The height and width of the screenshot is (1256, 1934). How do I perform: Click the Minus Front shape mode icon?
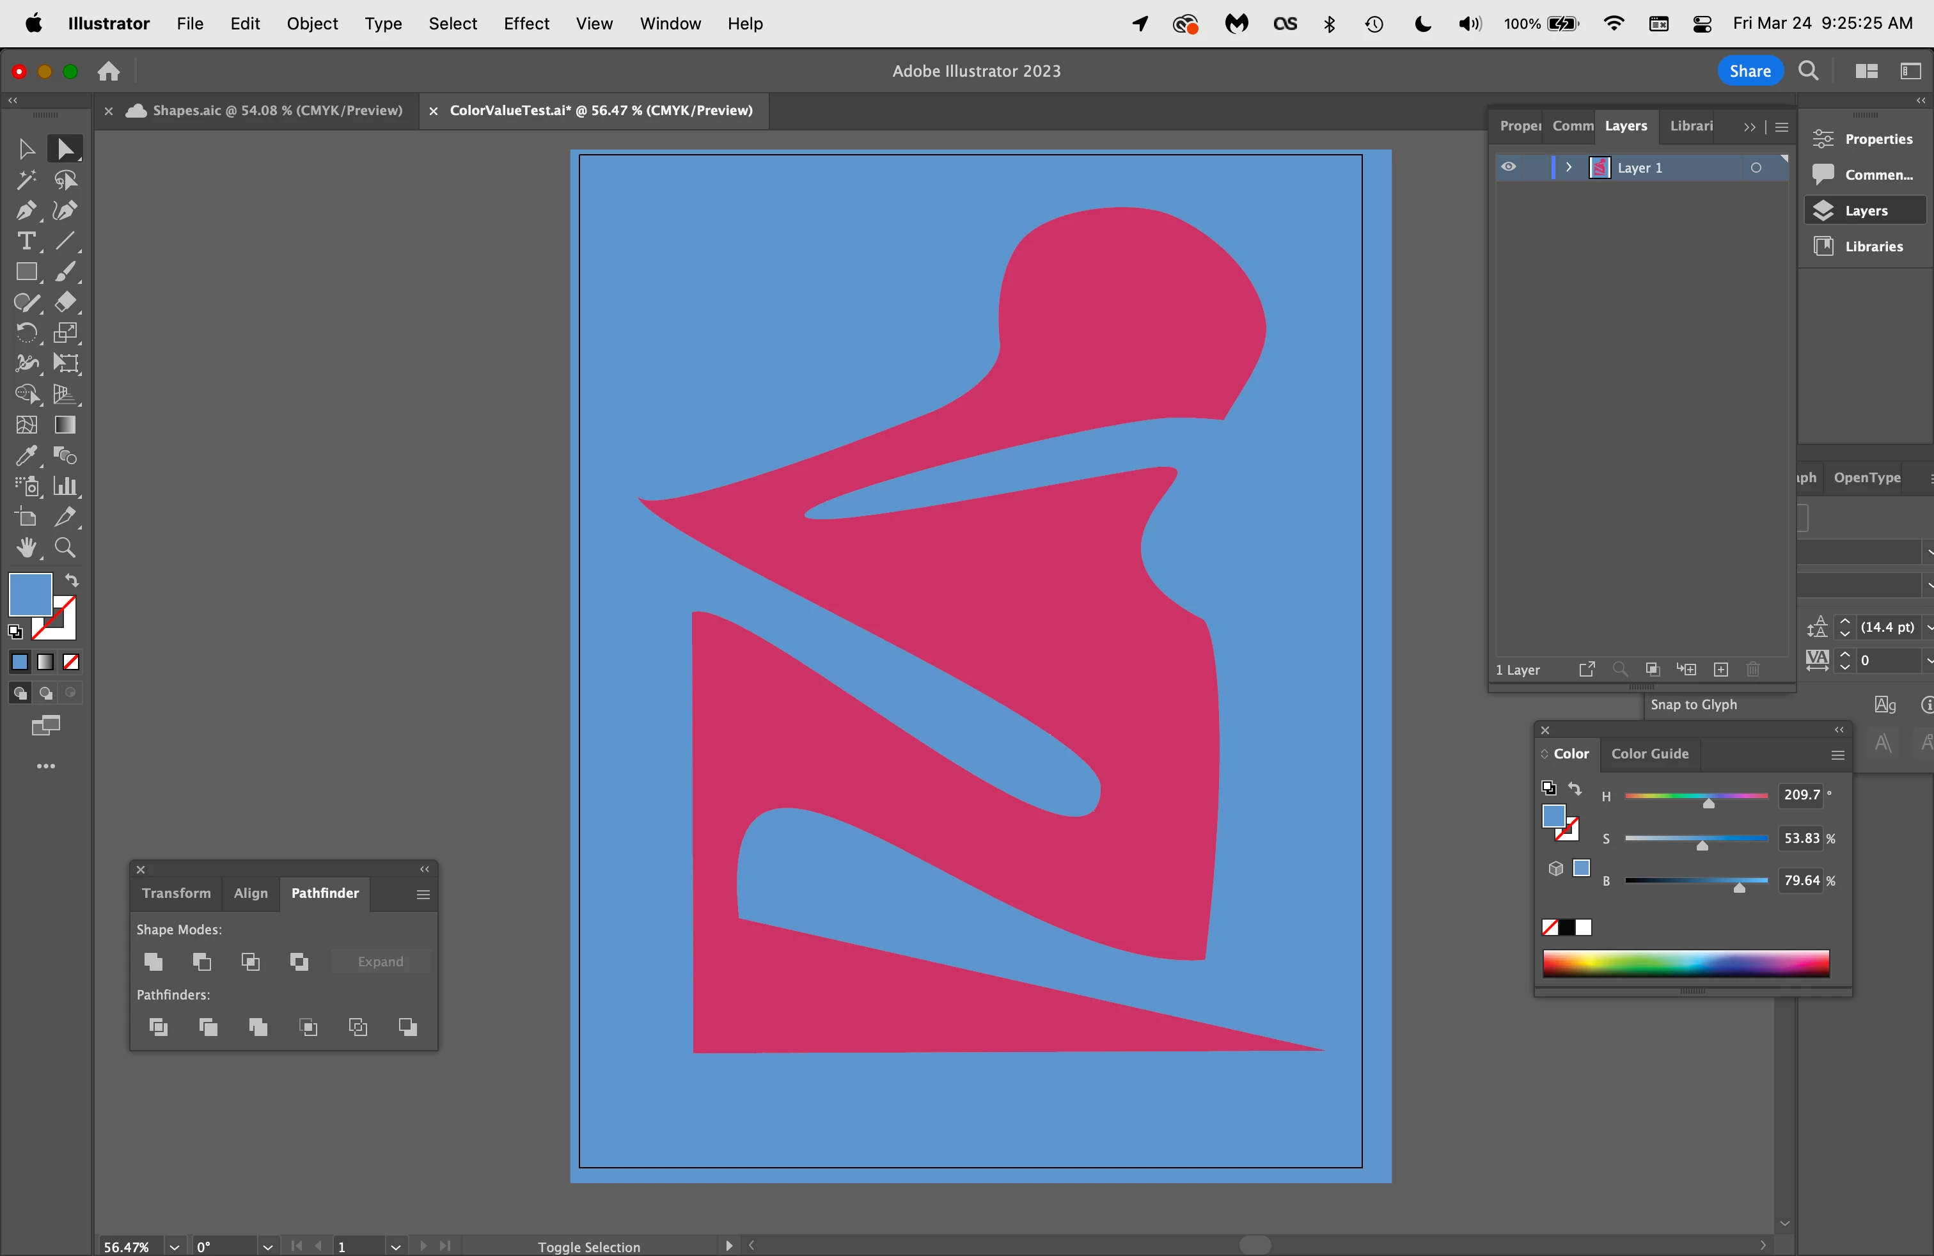point(202,962)
